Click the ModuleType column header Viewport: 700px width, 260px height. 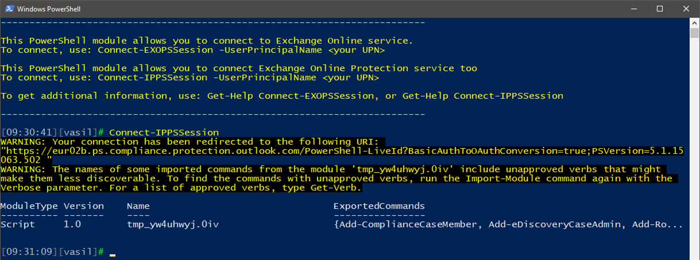pyautogui.click(x=29, y=205)
